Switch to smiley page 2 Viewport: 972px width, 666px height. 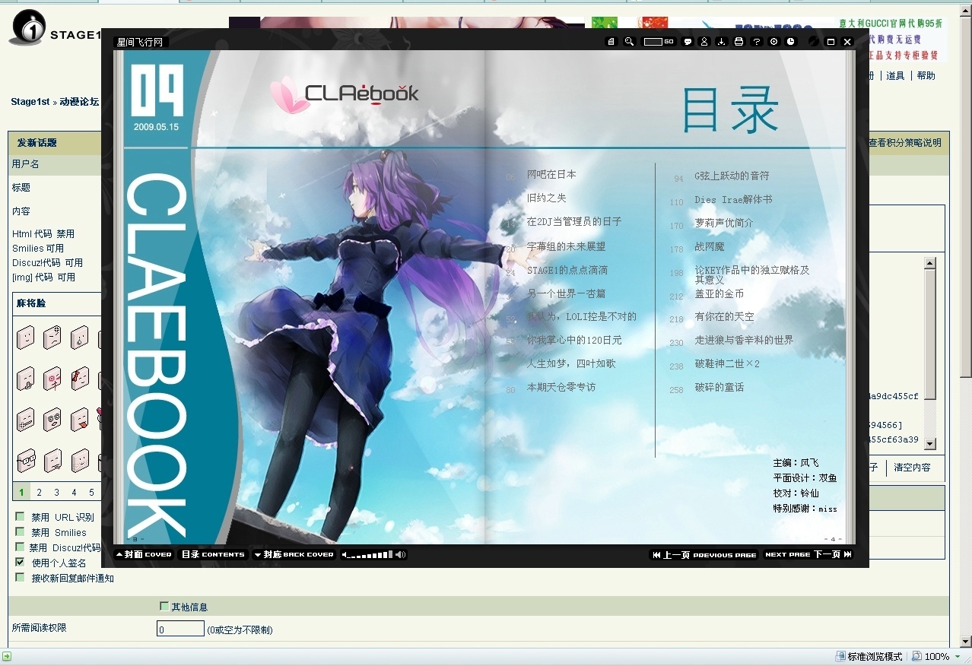click(x=39, y=492)
